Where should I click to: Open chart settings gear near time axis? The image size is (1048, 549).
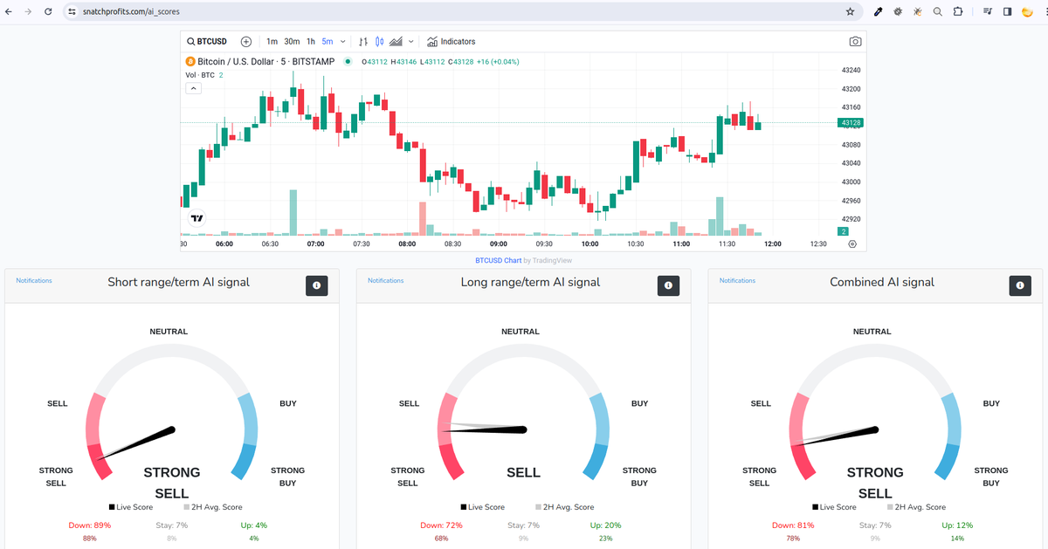(852, 244)
